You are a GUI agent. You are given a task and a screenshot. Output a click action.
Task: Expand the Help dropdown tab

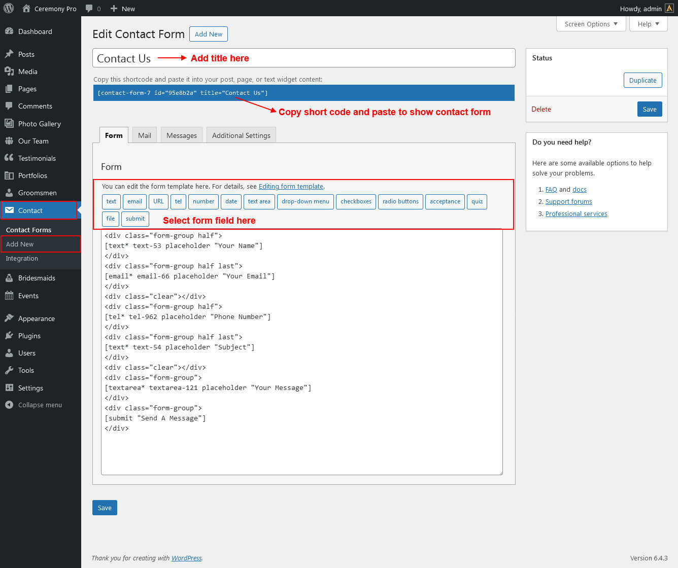point(648,24)
